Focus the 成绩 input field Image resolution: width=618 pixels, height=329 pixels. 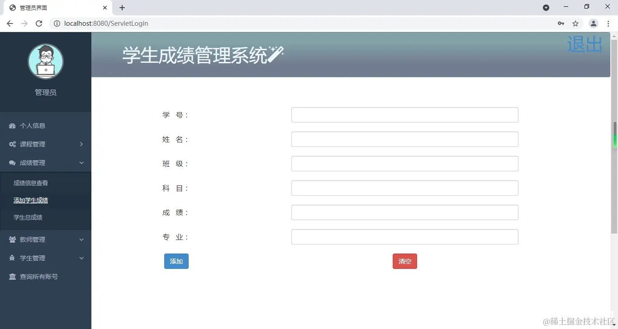coord(405,212)
